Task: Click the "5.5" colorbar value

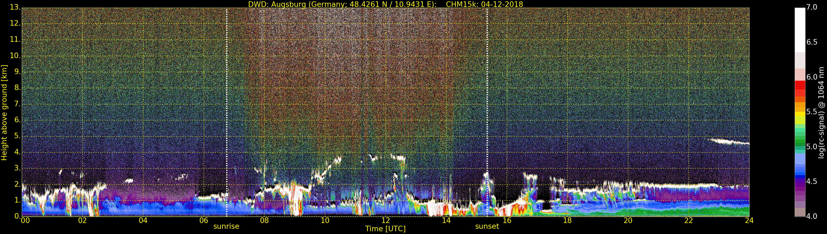Action: click(x=812, y=112)
